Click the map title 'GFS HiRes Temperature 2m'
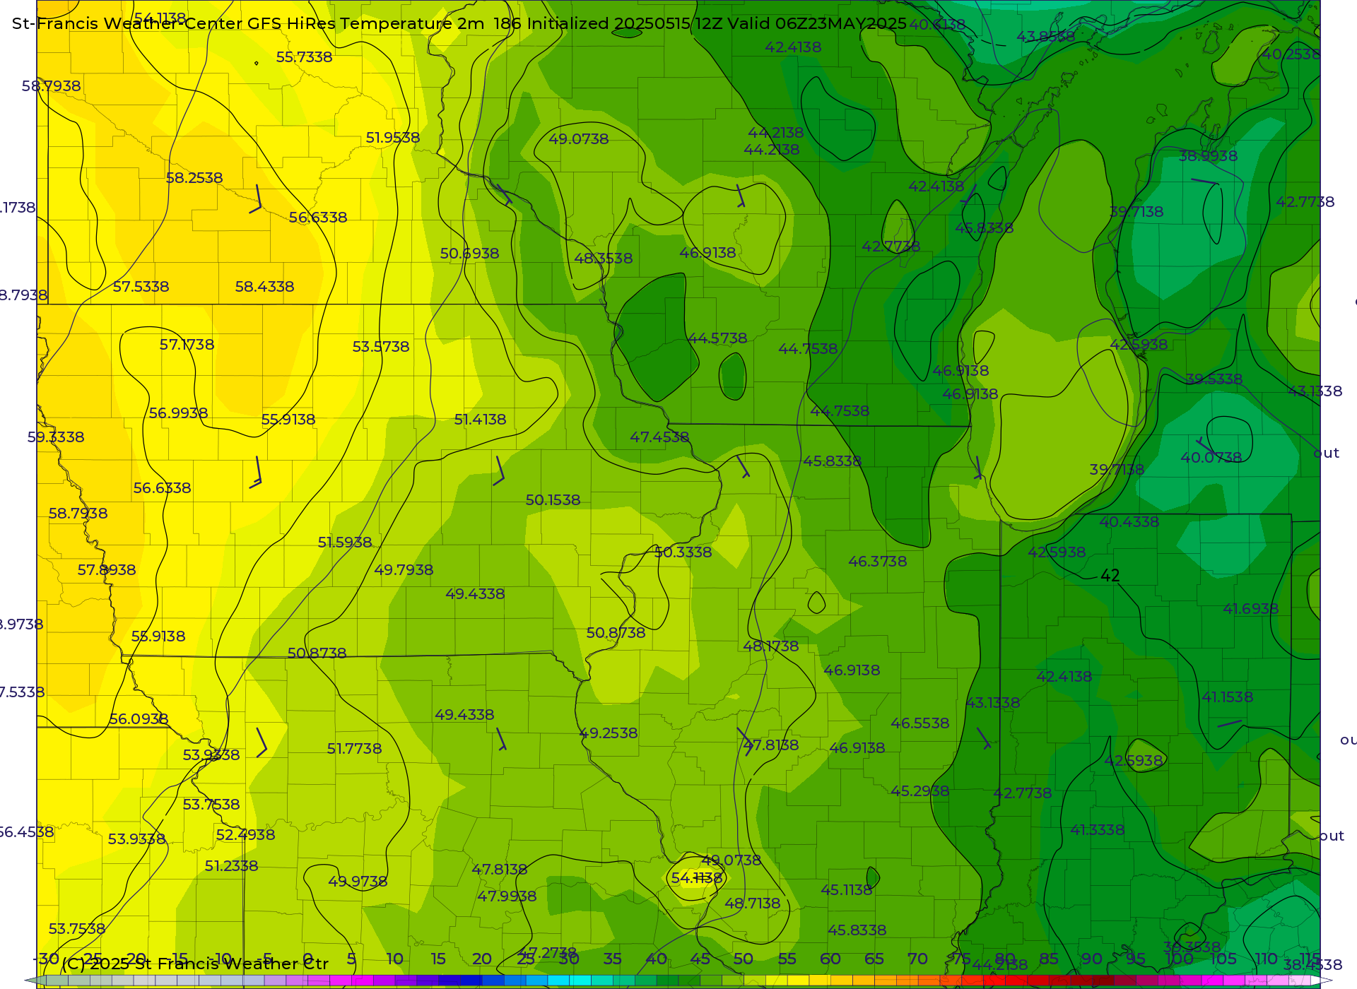Screen dimensions: 1357x989 [x=366, y=23]
